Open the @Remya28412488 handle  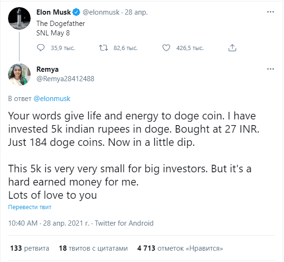tap(66, 79)
